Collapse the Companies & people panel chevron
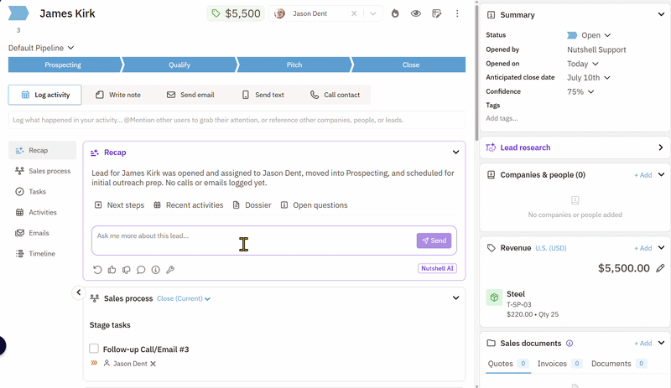This screenshot has width=671, height=388. click(x=661, y=174)
